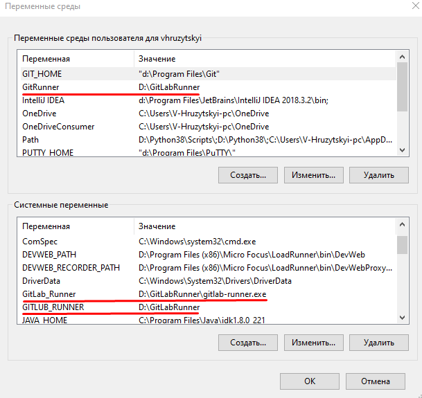Click value "d:\Program Files\Git"
Screen dimensions: 422x398
point(179,74)
